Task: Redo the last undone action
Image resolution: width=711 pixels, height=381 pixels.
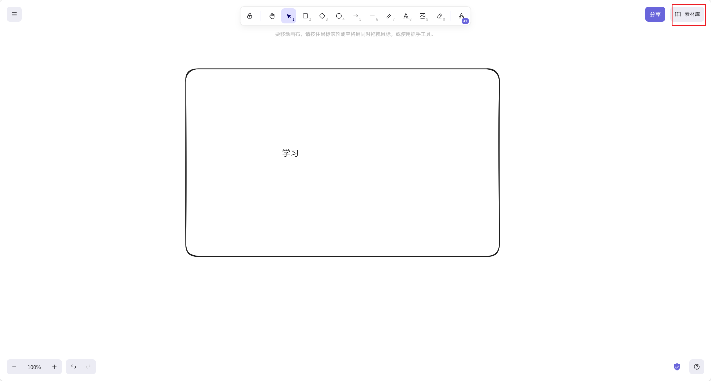Action: [x=88, y=367]
